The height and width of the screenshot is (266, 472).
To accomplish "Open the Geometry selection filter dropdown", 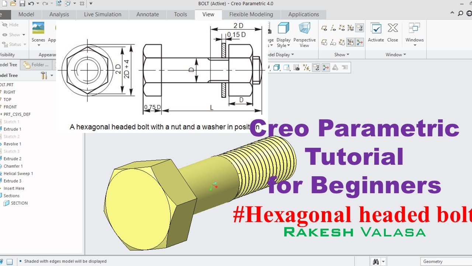I will click(x=446, y=262).
